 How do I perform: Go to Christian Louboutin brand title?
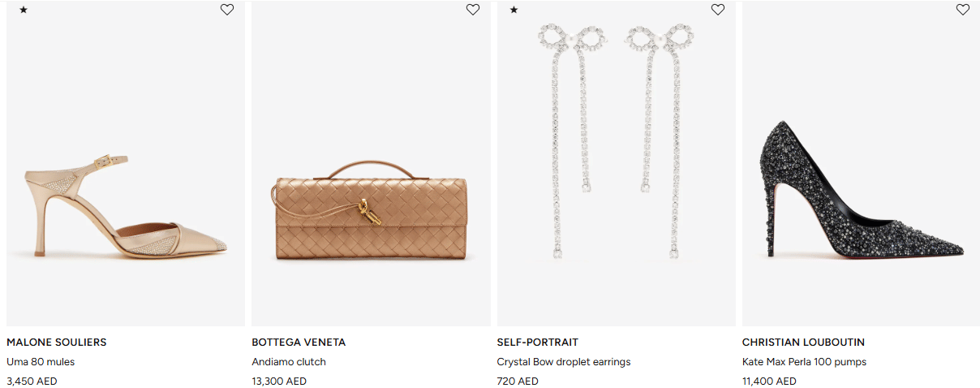point(803,343)
